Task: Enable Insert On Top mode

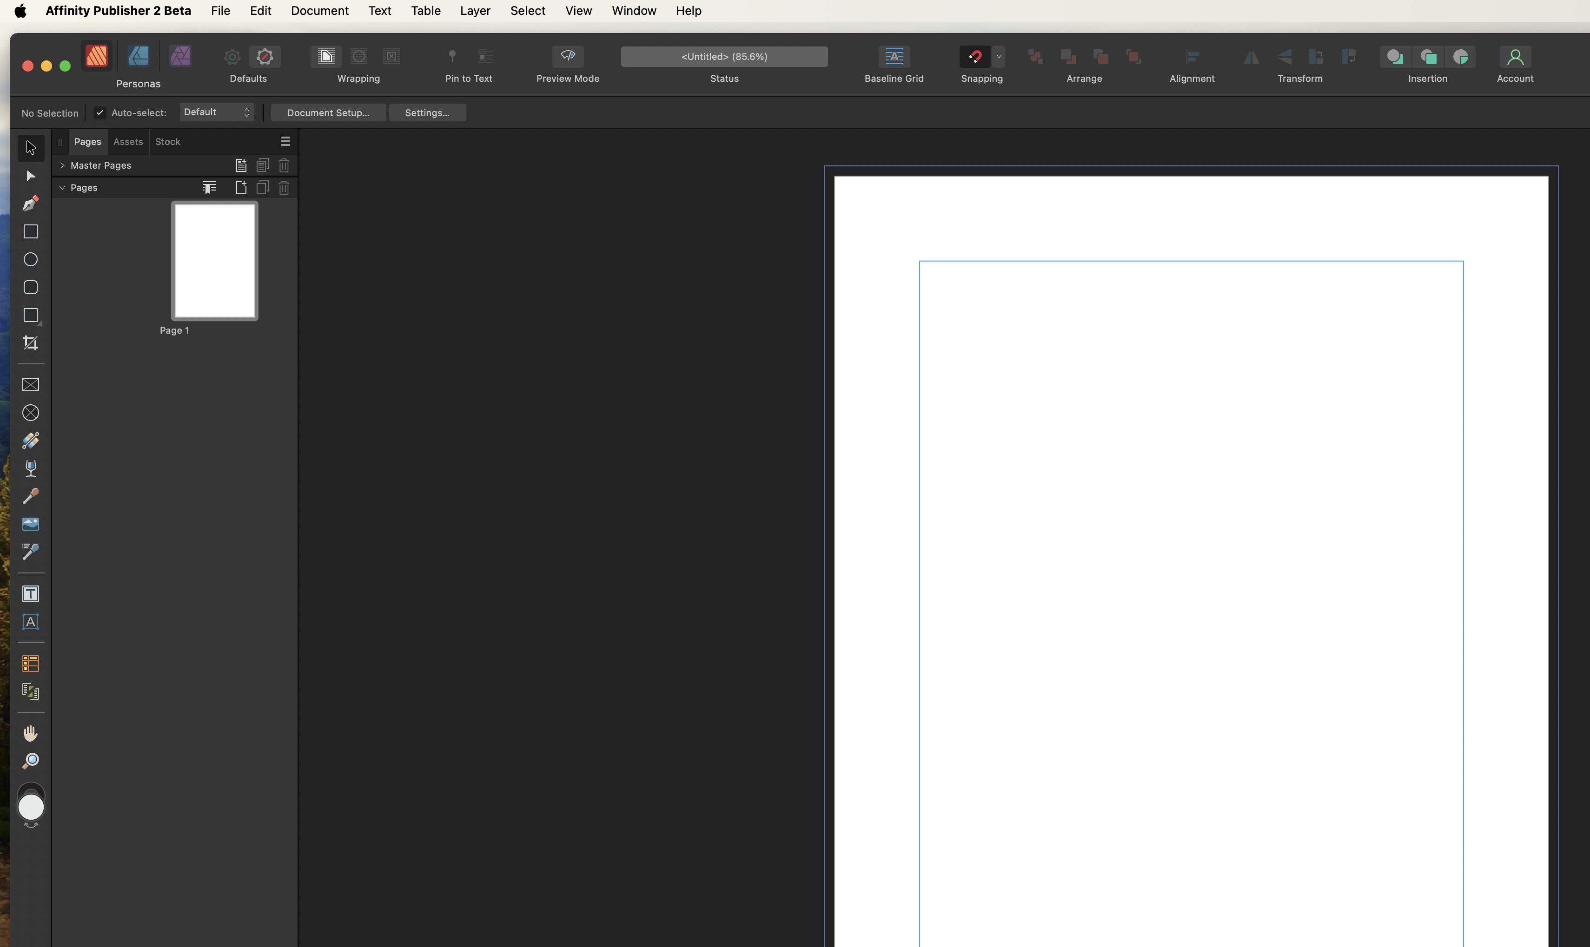Action: [1428, 57]
